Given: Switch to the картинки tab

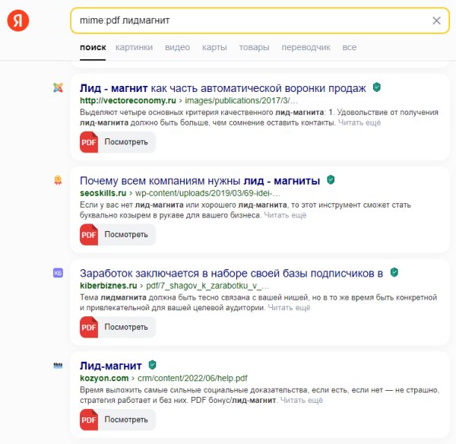Looking at the screenshot, I should [x=134, y=47].
